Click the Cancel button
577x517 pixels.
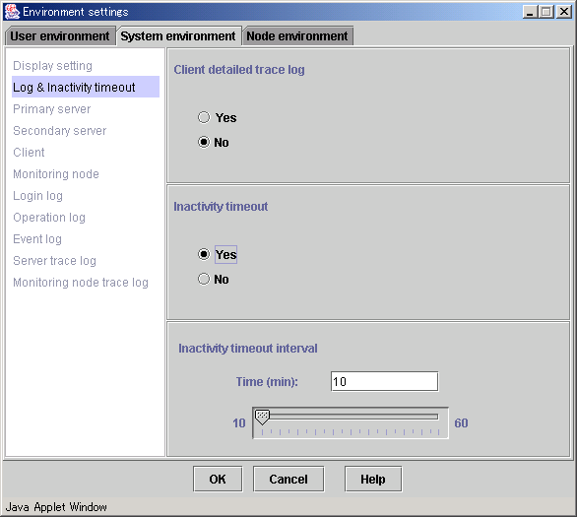(288, 479)
